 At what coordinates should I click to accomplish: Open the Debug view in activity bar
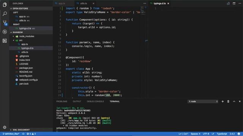coord(5,32)
